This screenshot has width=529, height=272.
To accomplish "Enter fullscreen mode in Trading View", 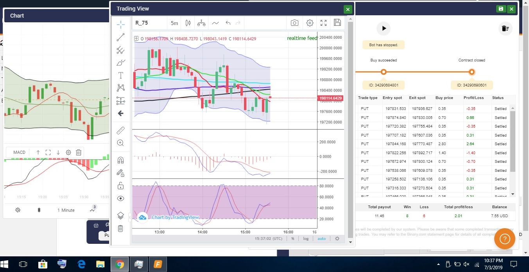I will pos(323,23).
